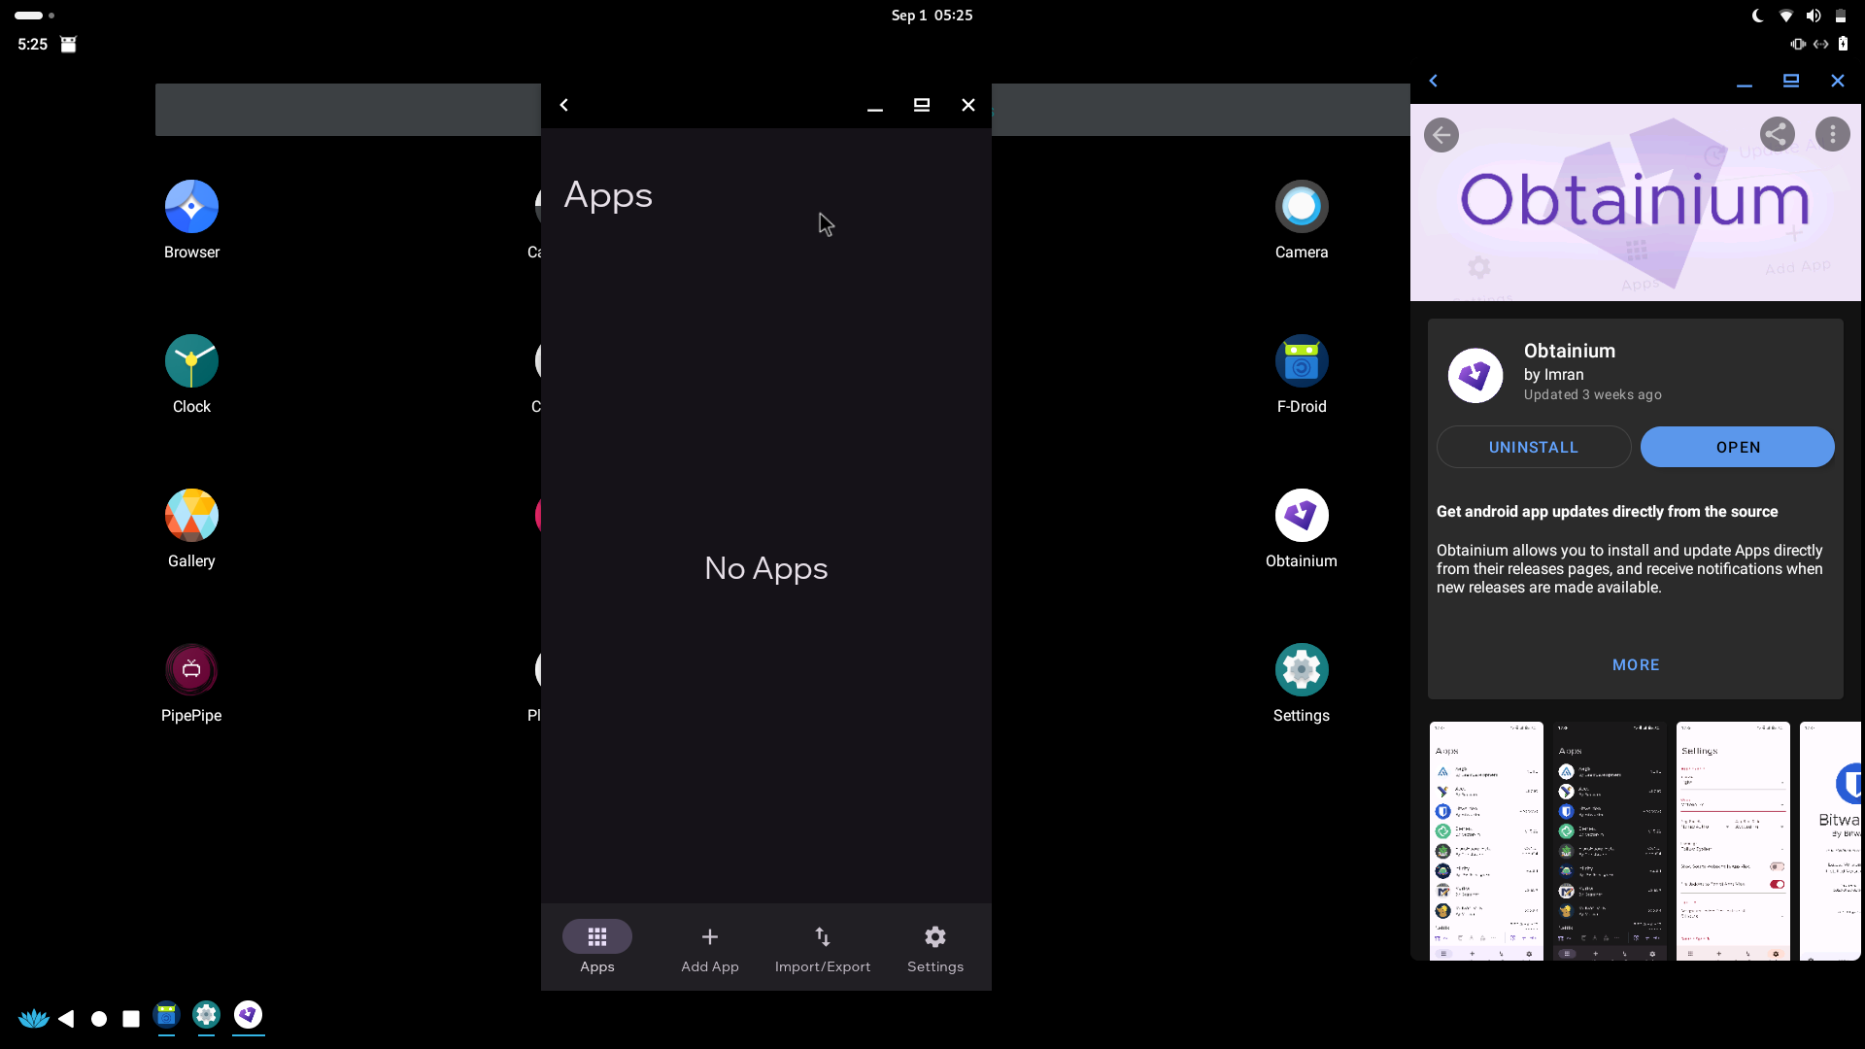Click the UNINSTALL button
Screen dimensions: 1865x1049
point(1534,447)
